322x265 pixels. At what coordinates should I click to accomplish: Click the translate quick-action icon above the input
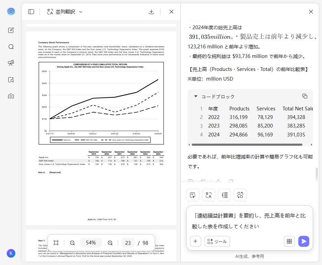(x=209, y=195)
